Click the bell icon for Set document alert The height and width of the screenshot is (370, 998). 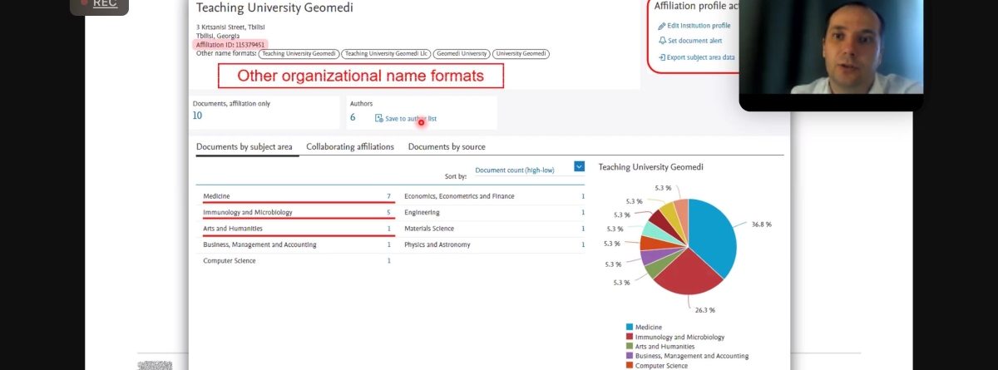click(662, 41)
